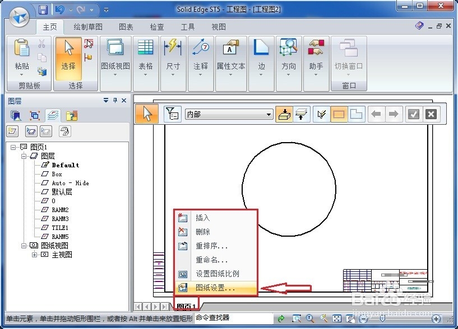
Task: Choose 重命名 from the context menu
Action: [x=211, y=260]
